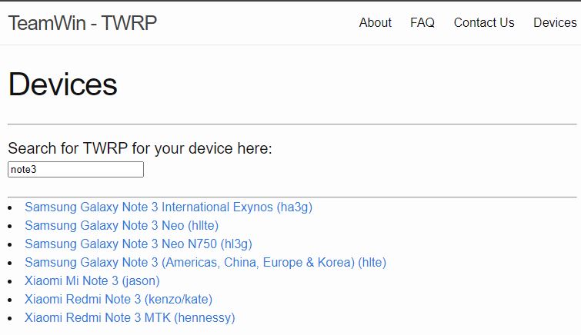This screenshot has height=335, width=581.
Task: Open Samsung Galaxy Note 3 Neo (hllte)
Action: [x=122, y=225]
